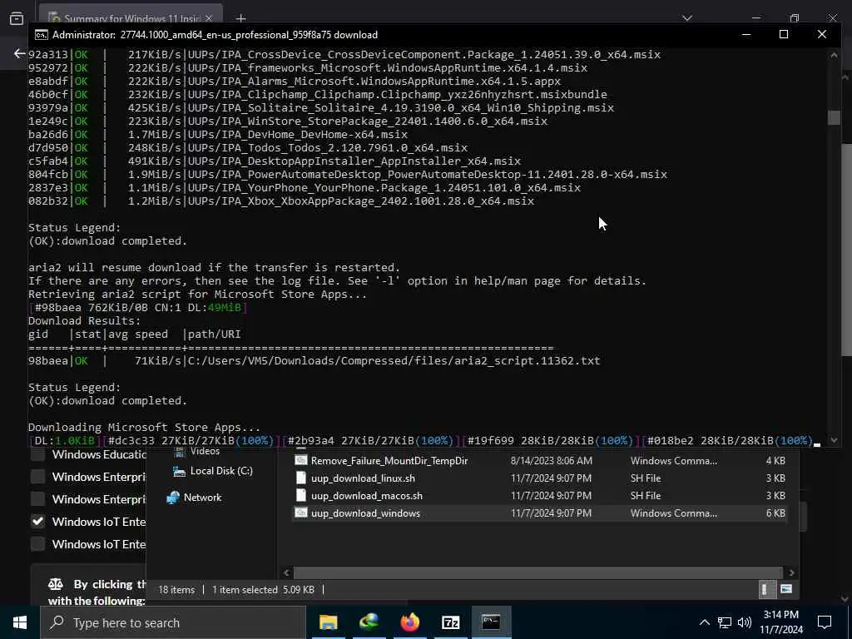
Task: Click the scales icon beside By clicking
Action: click(x=56, y=584)
